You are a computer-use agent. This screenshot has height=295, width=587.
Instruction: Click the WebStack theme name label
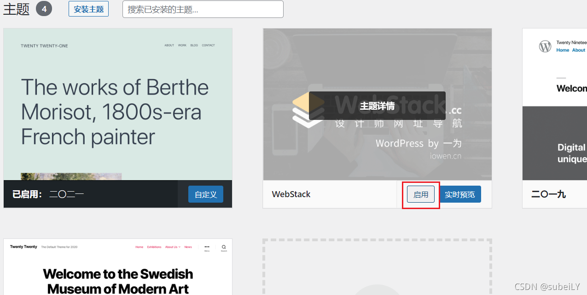coord(291,194)
